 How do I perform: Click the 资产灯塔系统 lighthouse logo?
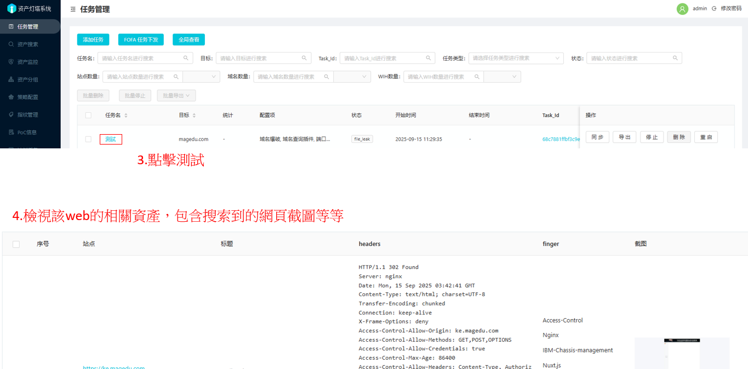(x=12, y=8)
